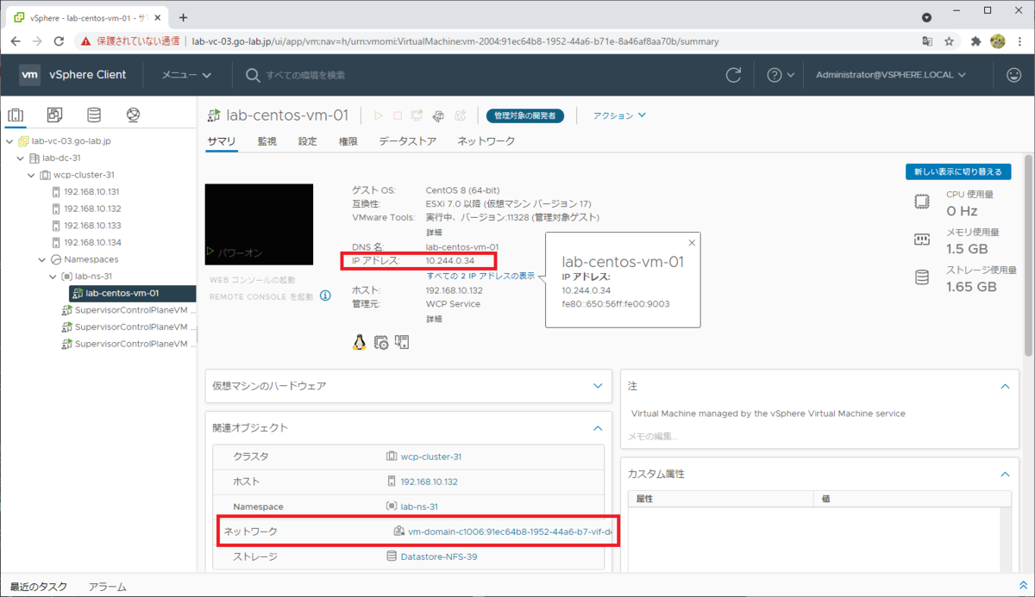Collapse the 関連オブジェクト panel
1035x597 pixels.
(x=599, y=427)
